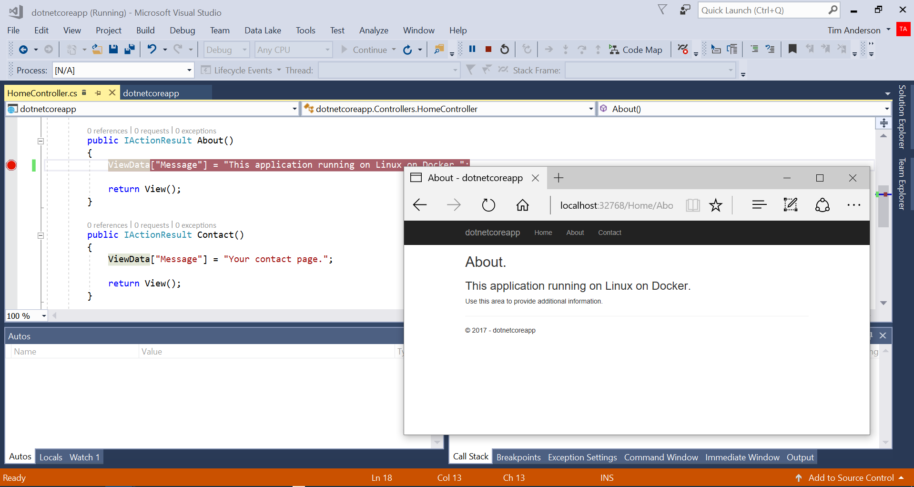The height and width of the screenshot is (487, 914).
Task: Open the Continue button dropdown arrow
Action: (x=394, y=50)
